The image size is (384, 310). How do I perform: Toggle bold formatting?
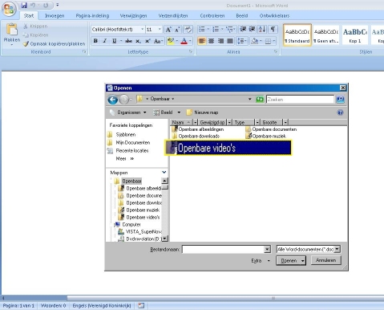point(95,41)
